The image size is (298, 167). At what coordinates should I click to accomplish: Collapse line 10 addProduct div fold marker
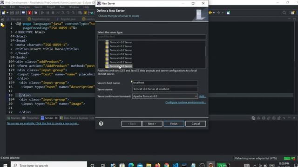click(14, 61)
